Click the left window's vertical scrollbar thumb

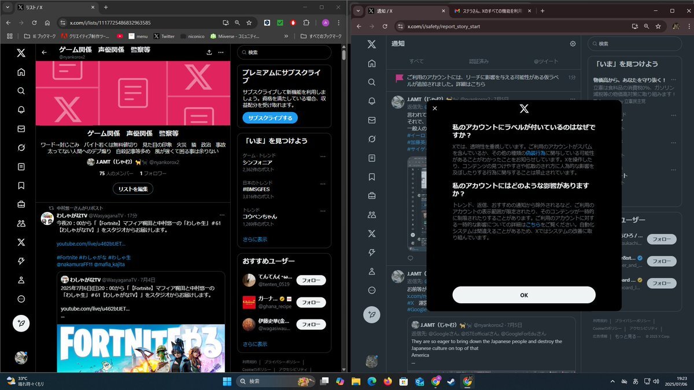tap(344, 55)
